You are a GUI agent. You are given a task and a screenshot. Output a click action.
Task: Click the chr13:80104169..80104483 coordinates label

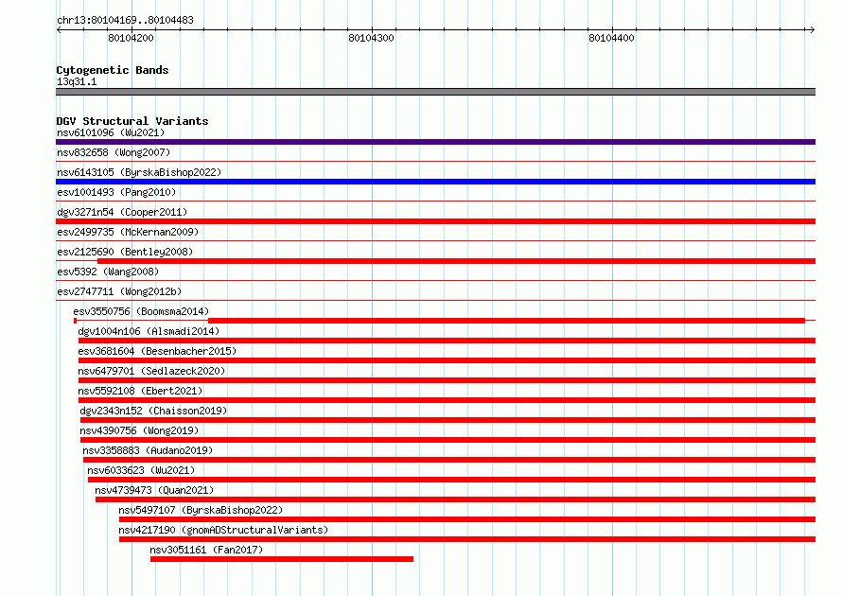click(125, 20)
